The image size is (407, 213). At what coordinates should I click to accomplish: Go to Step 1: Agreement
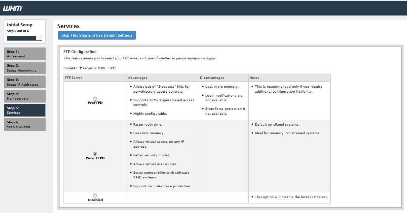(x=25, y=54)
